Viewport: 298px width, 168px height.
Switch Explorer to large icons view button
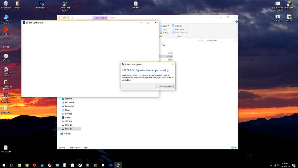coord(236,148)
